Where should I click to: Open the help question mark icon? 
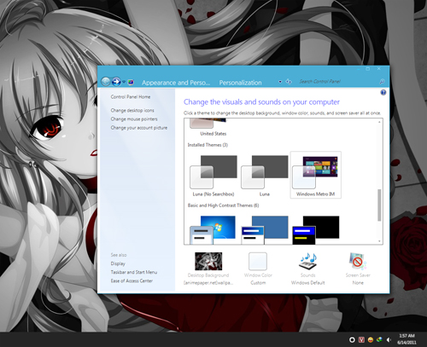[383, 92]
